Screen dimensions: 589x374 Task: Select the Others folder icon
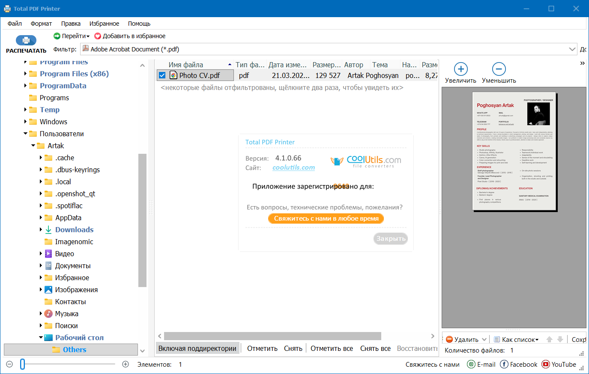(56, 350)
